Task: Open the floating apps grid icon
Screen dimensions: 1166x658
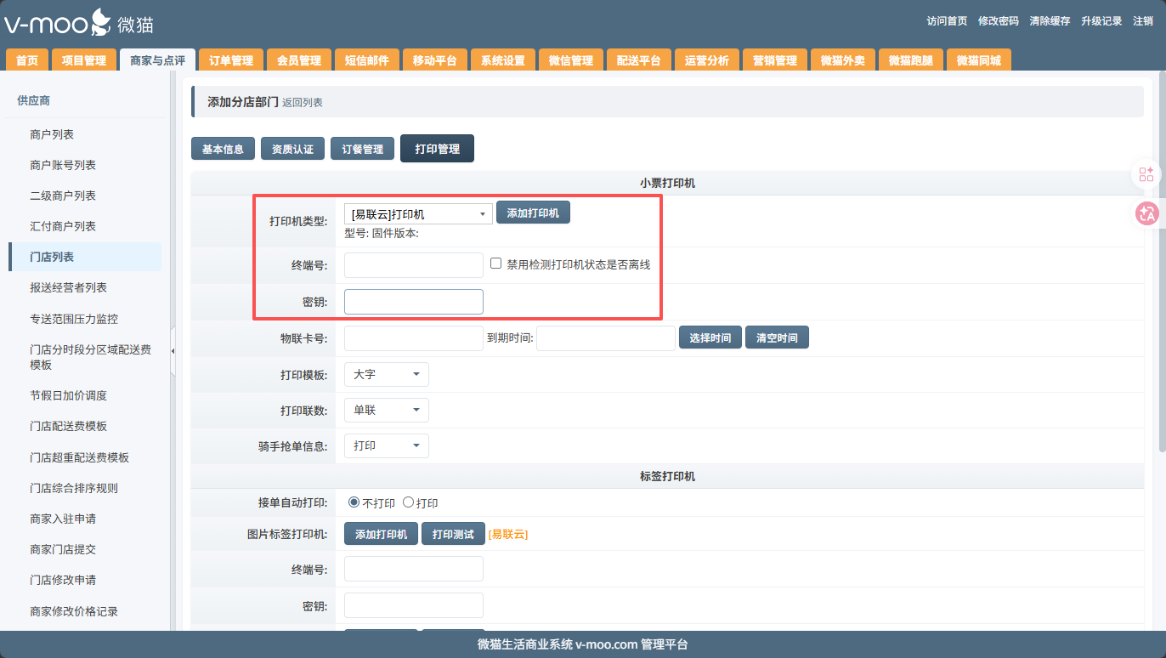Action: pos(1146,174)
